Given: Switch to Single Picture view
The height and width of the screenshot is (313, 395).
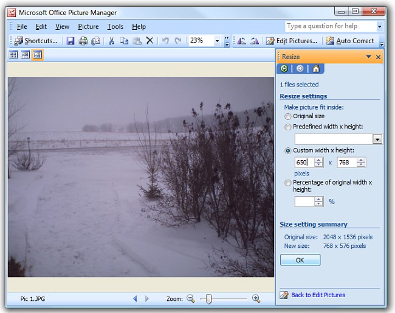Looking at the screenshot, I should tap(38, 55).
